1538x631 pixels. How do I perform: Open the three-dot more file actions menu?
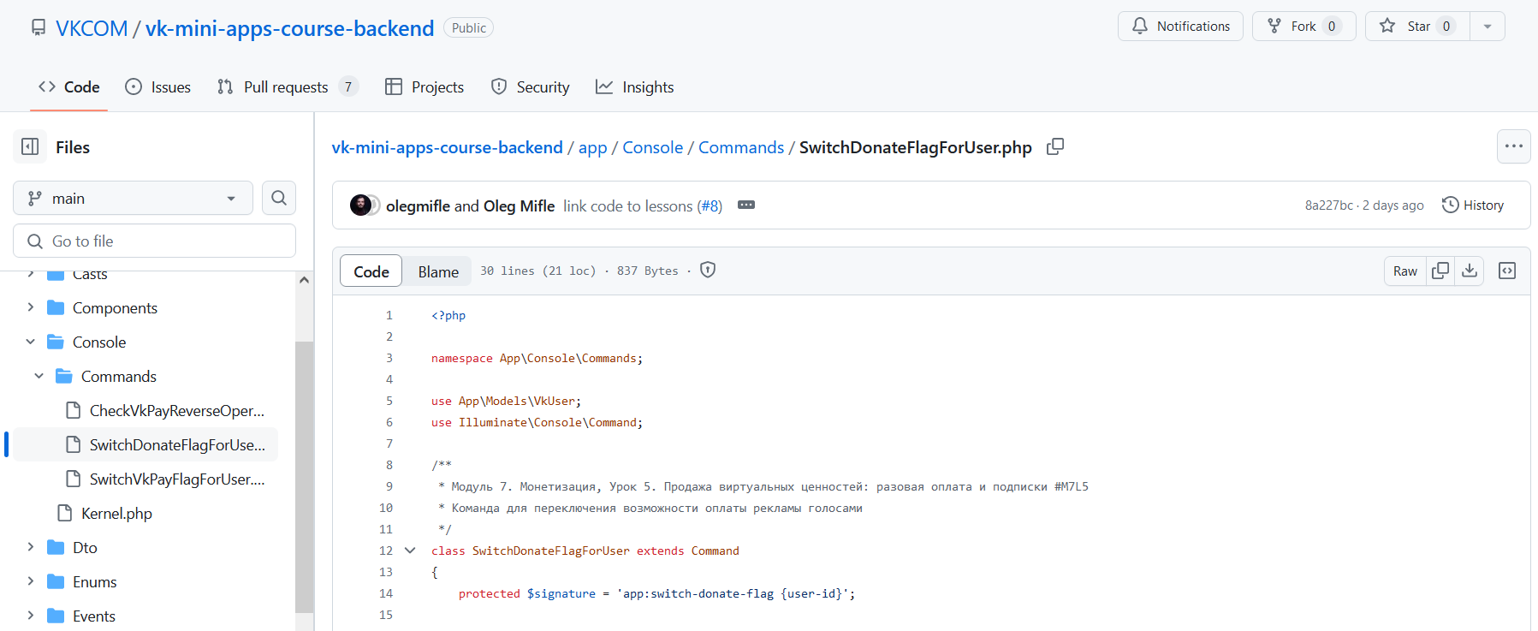[x=1513, y=146]
